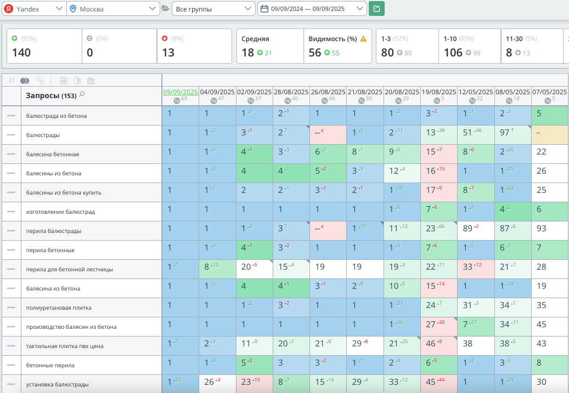This screenshot has height=393, width=569.
Task: Click the percent icon under 19/08/2025
Action: (437, 101)
